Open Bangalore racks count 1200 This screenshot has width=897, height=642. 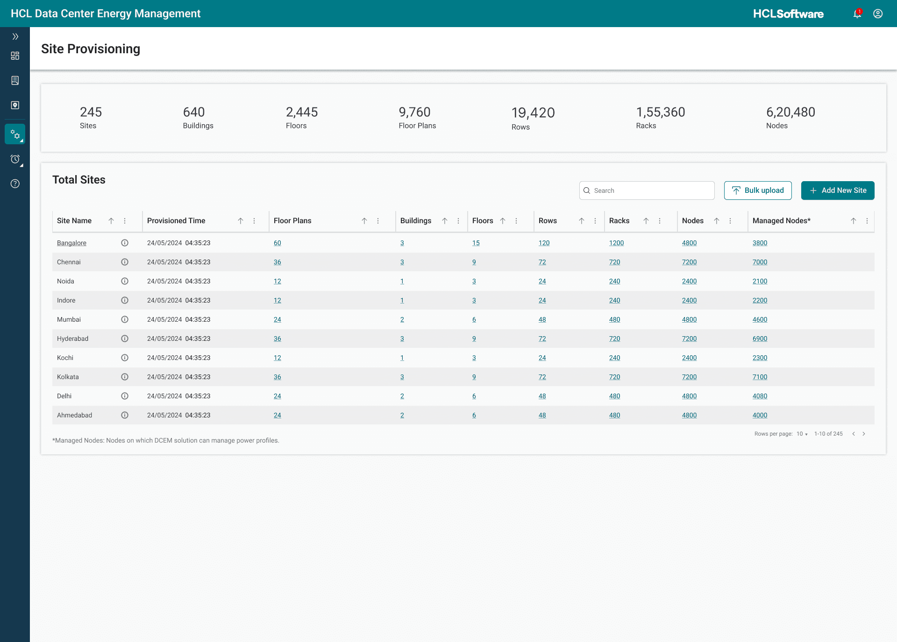coord(617,243)
